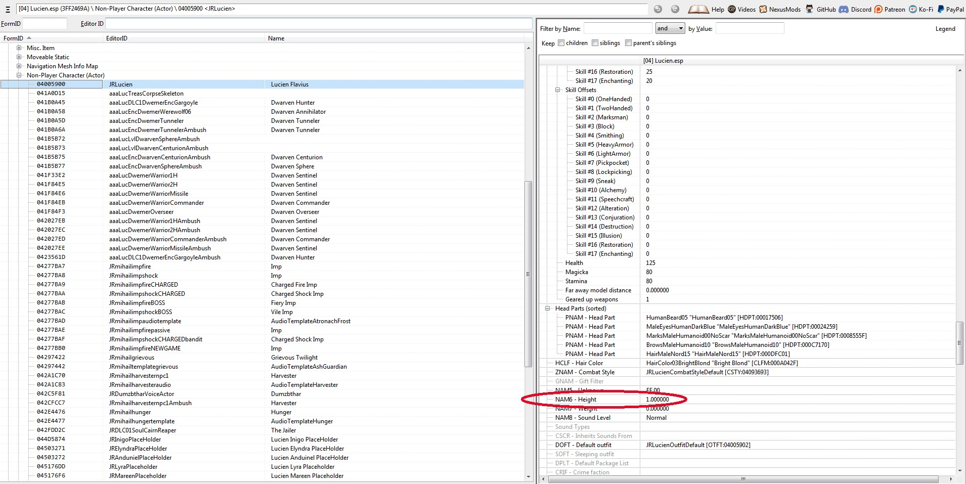Image resolution: width=966 pixels, height=484 pixels.
Task: Open the Videos link
Action: pyautogui.click(x=741, y=9)
